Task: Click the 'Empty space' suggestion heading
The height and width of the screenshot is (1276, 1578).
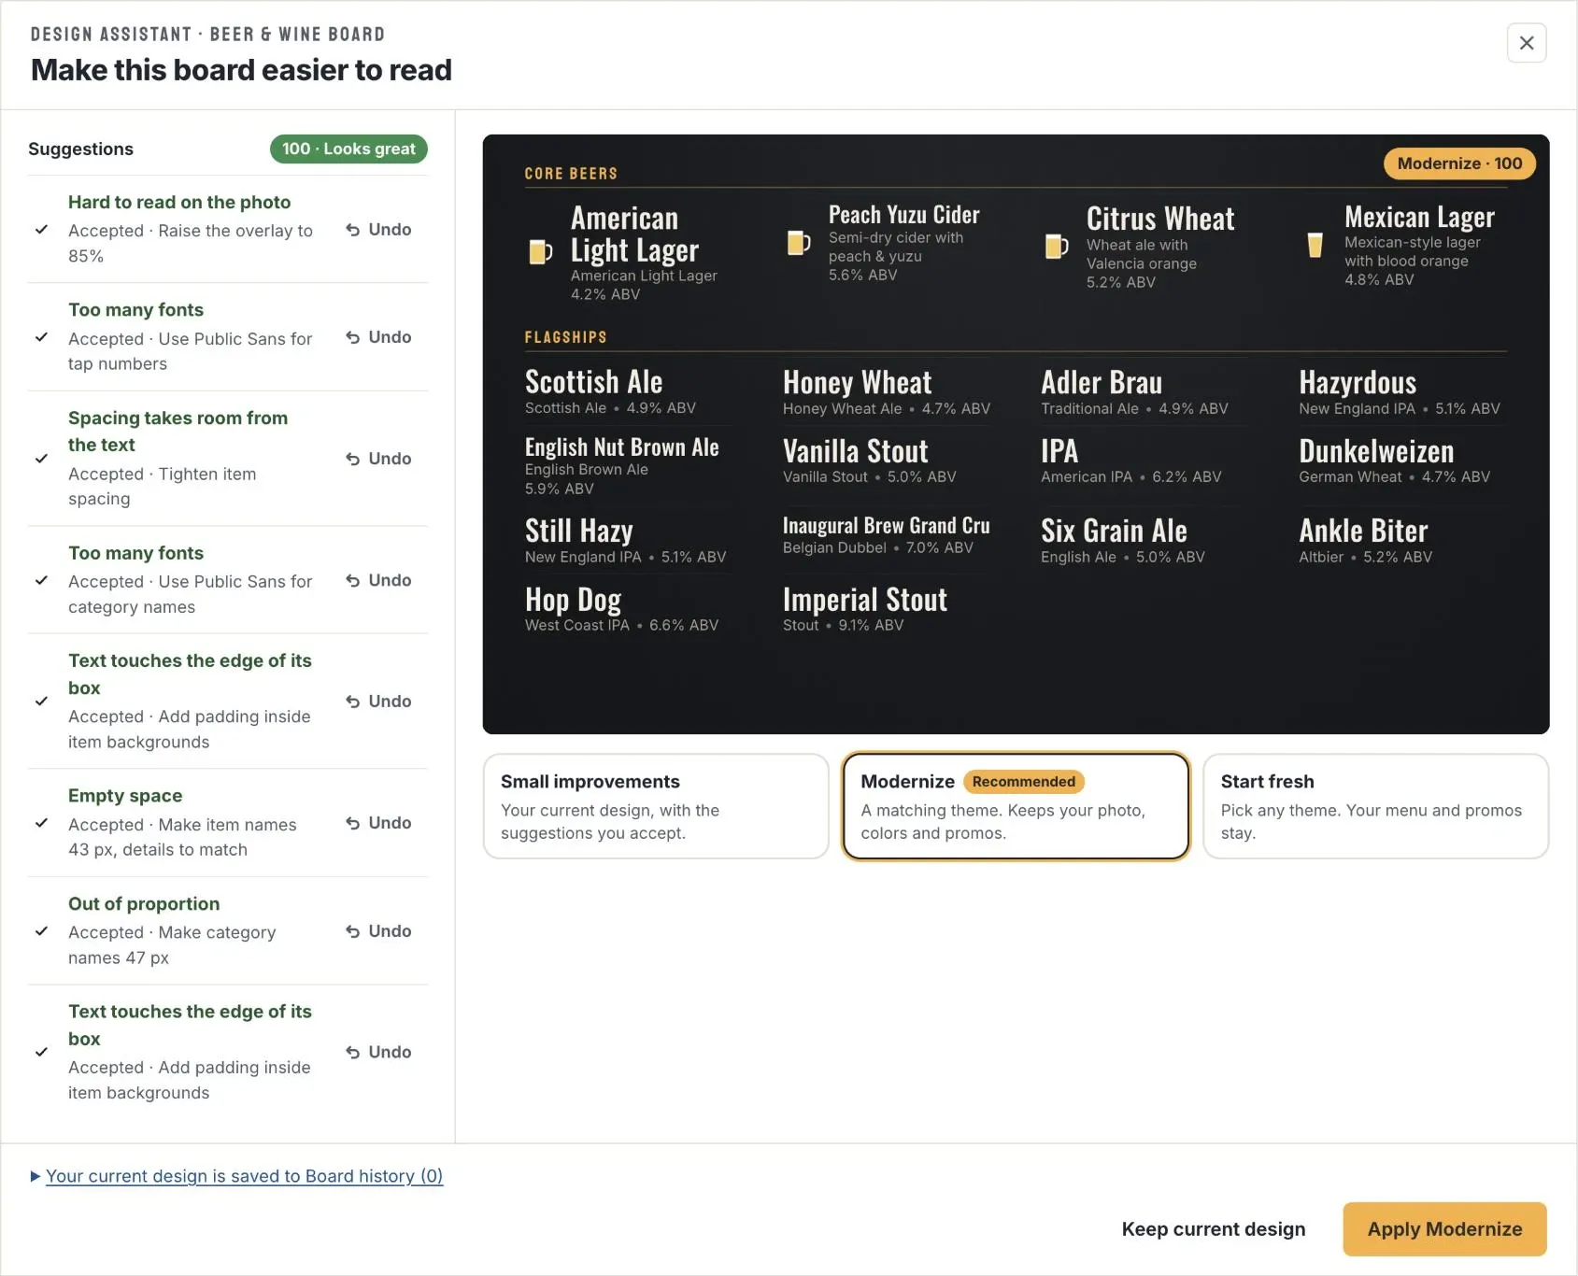Action: 125,796
